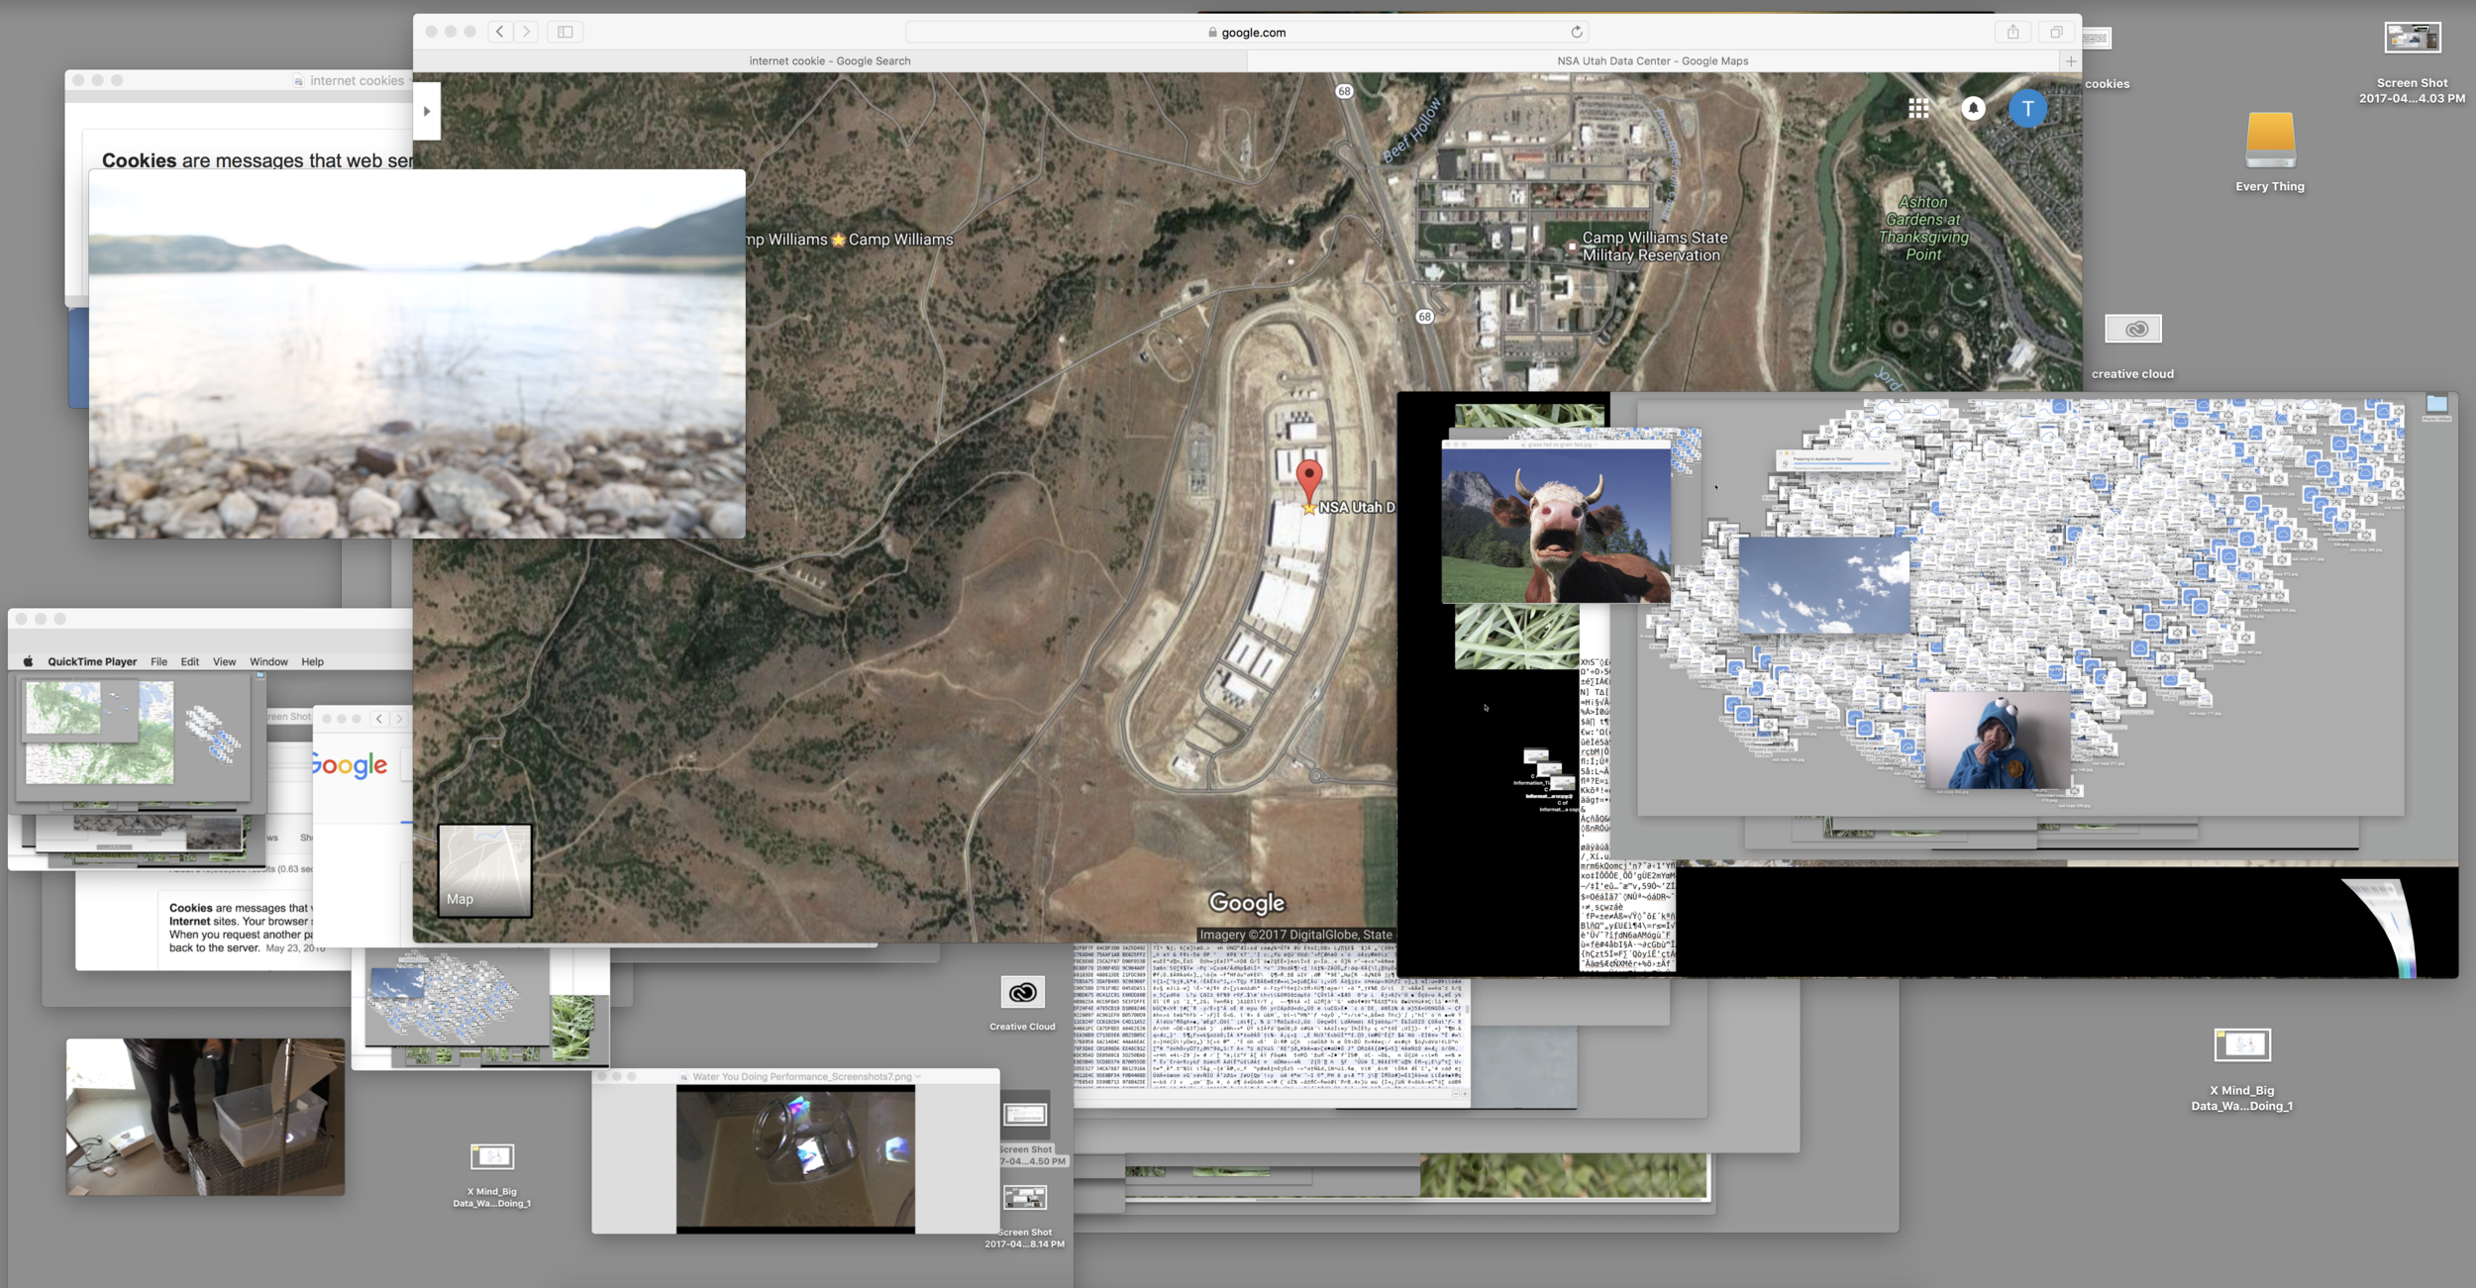Screen dimensions: 2476x1288
Task: Go back in the small Google window
Action: click(379, 719)
